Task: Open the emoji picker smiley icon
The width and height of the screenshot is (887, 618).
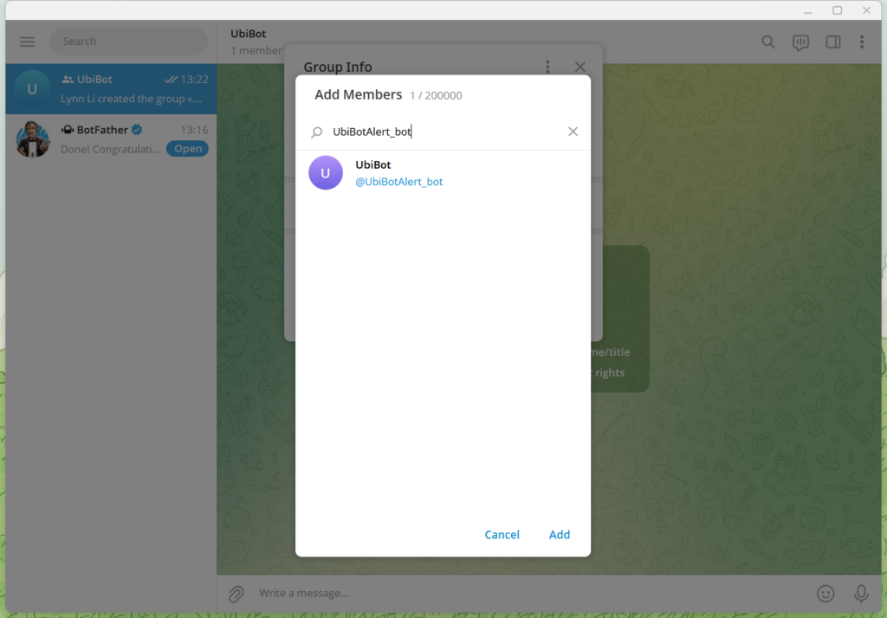Action: [825, 594]
